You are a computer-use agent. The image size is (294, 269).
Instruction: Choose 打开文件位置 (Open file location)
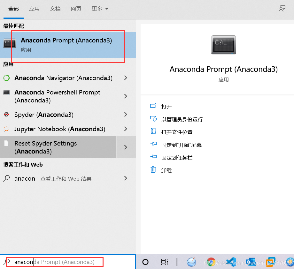tap(177, 132)
